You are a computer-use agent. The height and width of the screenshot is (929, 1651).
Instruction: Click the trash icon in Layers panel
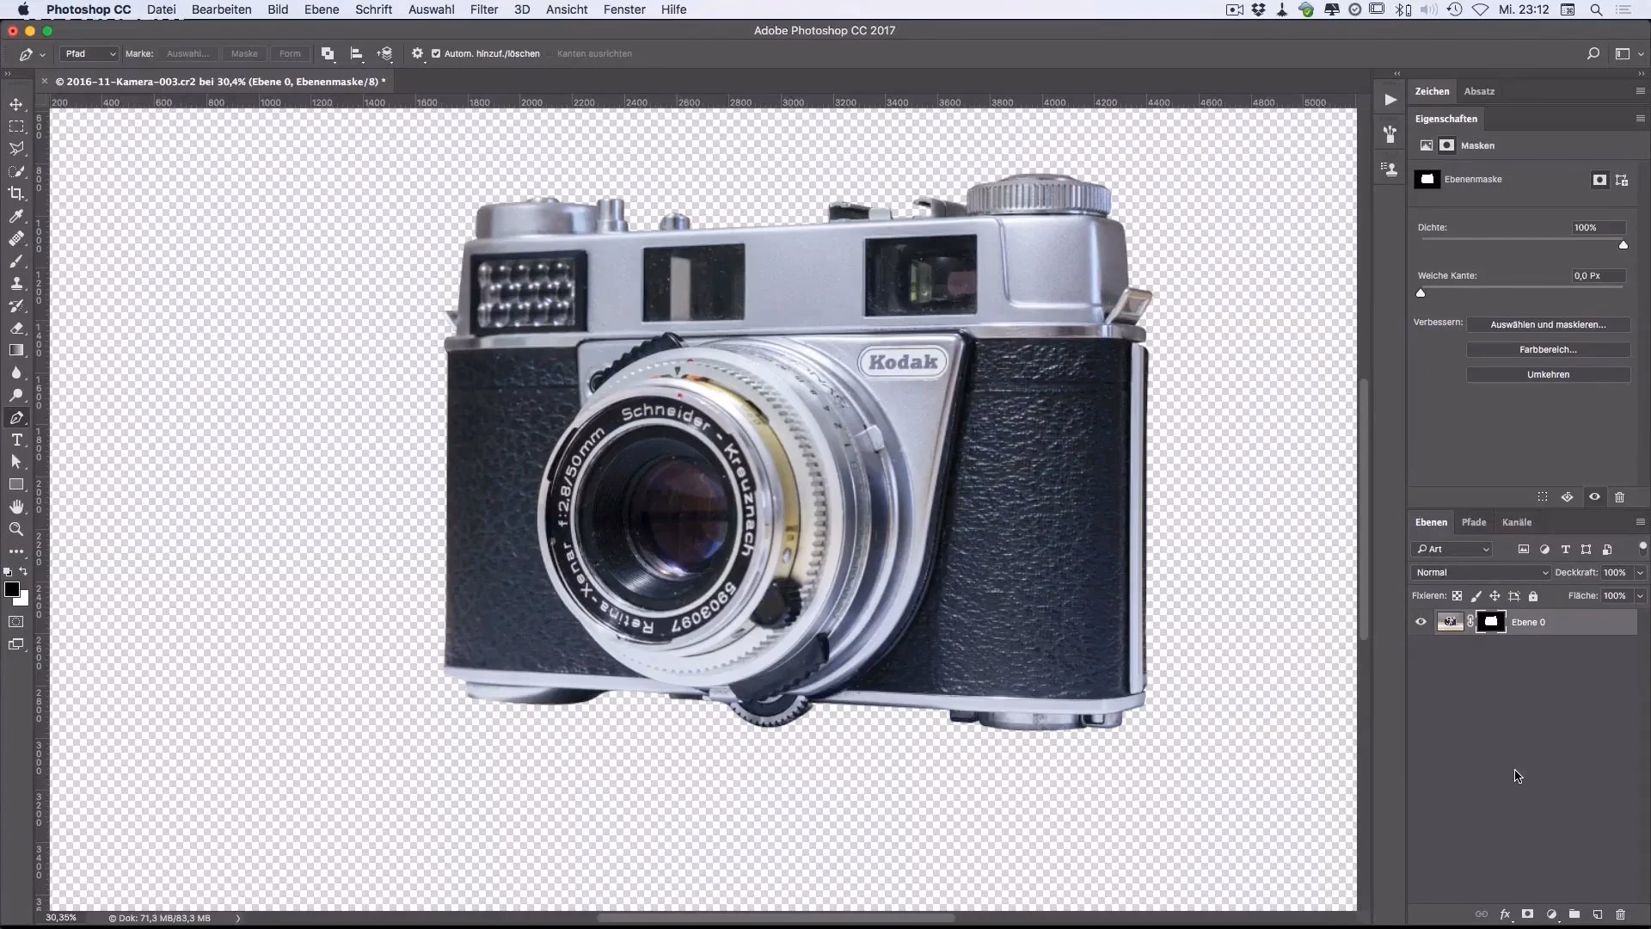pos(1620,914)
